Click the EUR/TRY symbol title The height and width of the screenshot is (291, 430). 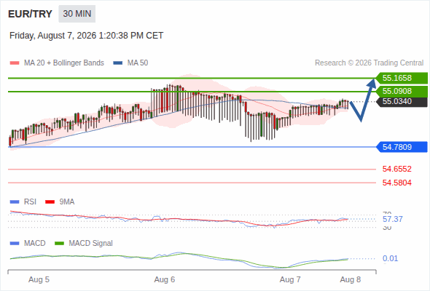coord(30,14)
